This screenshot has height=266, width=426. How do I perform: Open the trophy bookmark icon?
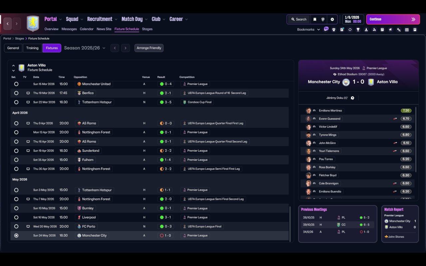[358, 30]
